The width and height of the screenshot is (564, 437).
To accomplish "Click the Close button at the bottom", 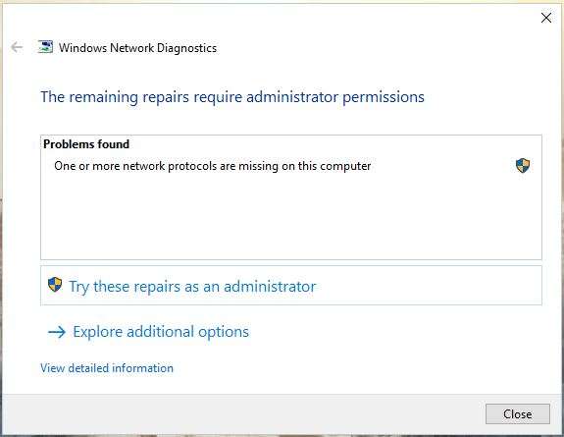I will (x=517, y=414).
